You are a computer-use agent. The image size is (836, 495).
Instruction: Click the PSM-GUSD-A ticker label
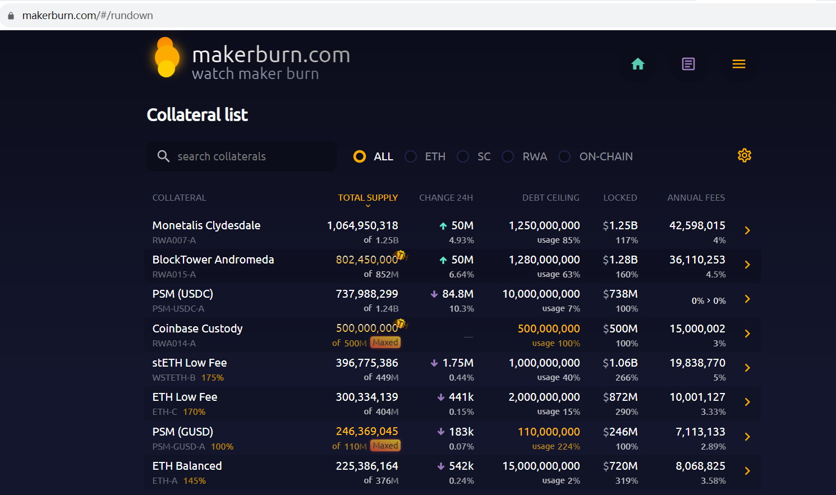click(x=179, y=447)
